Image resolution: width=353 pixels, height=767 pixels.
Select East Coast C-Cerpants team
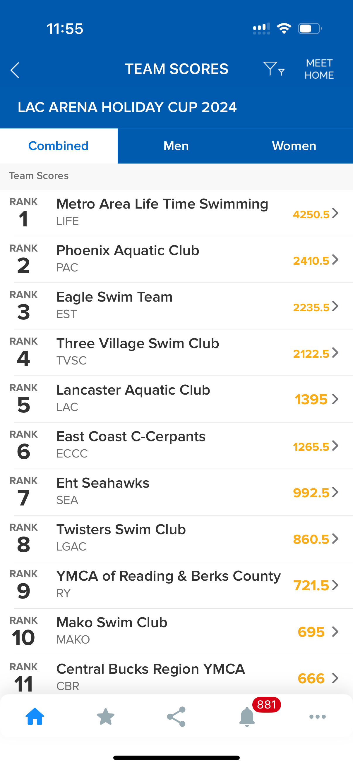click(x=167, y=446)
